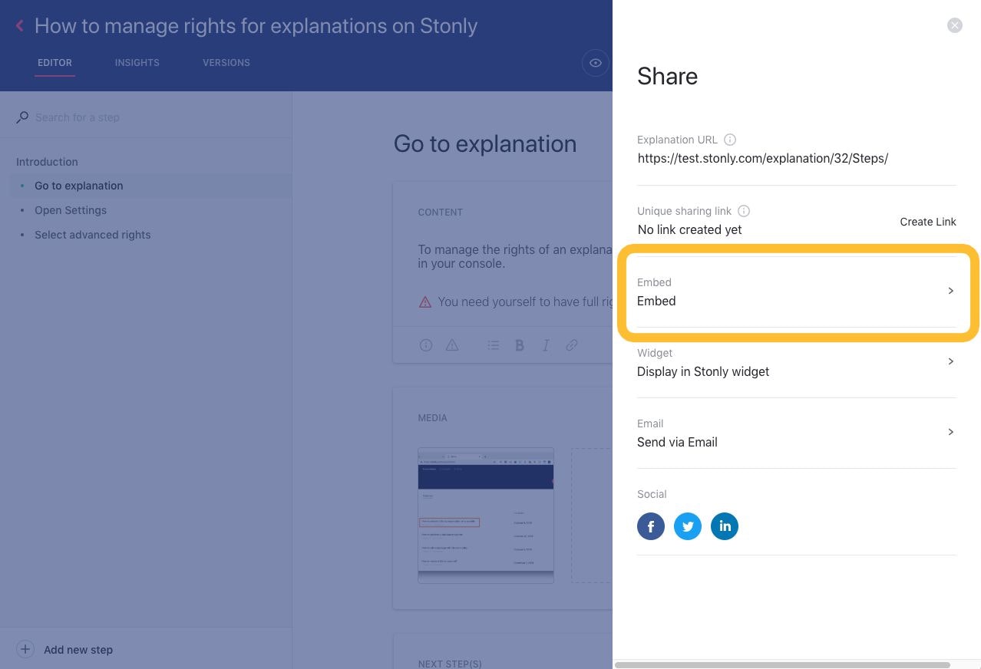The width and height of the screenshot is (981, 669).
Task: Toggle the eye preview icon
Action: pos(595,63)
